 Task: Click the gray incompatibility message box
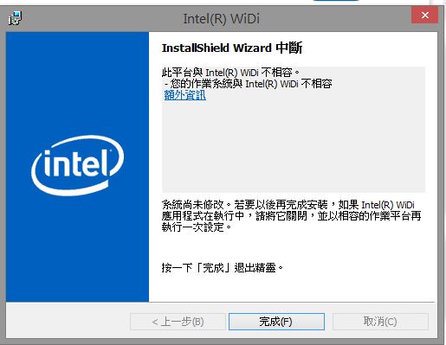tap(294, 130)
